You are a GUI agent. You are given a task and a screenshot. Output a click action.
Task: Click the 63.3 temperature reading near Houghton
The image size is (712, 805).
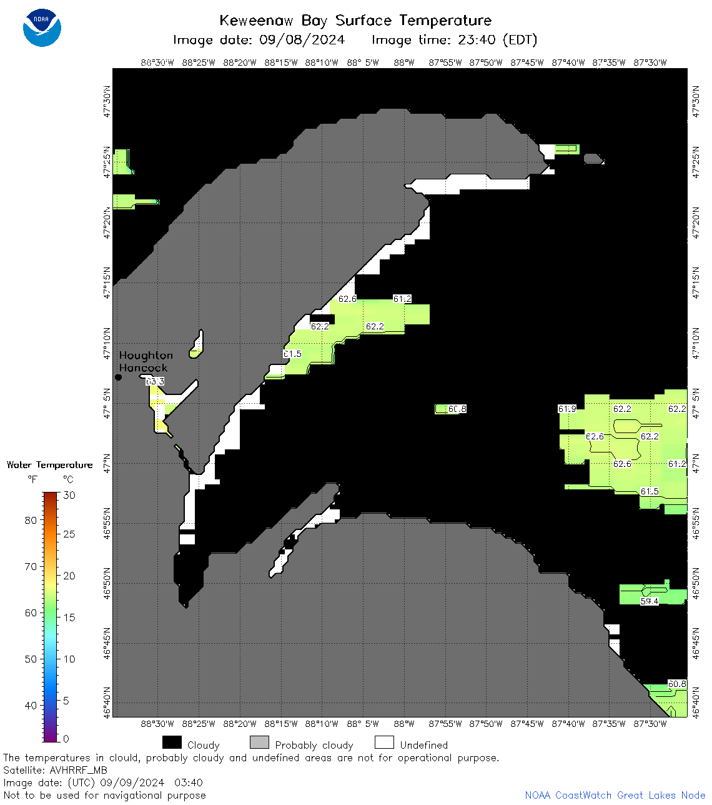(155, 381)
